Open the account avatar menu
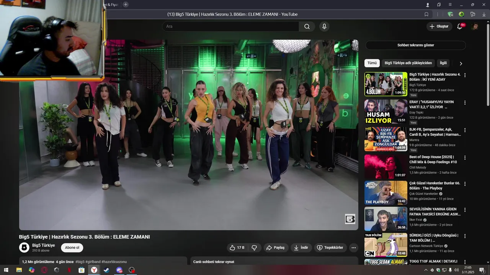The image size is (490, 275). point(475,26)
